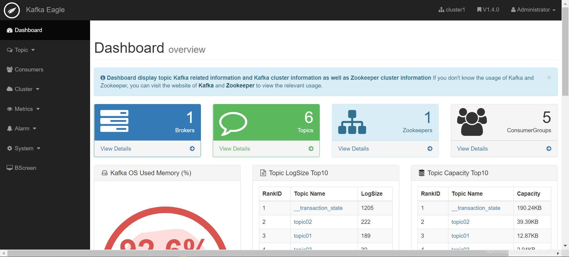569x257 pixels.
Task: Follow the bold Zookeeper website link in alert
Action: point(240,86)
